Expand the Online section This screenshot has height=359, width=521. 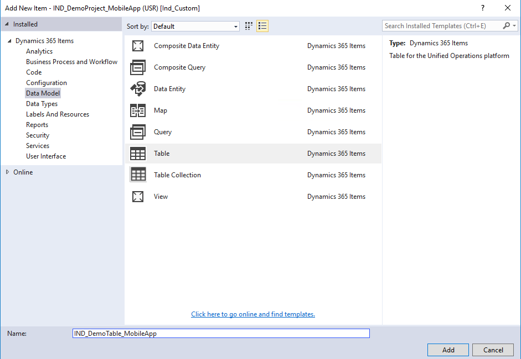point(8,172)
